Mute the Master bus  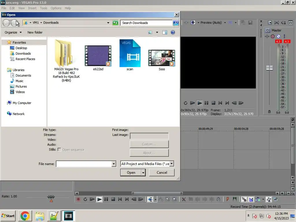(x=278, y=36)
